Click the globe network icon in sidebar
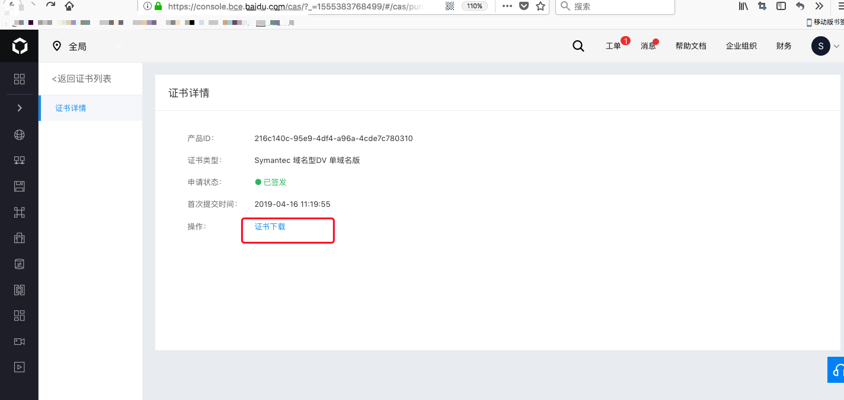 pyautogui.click(x=20, y=135)
